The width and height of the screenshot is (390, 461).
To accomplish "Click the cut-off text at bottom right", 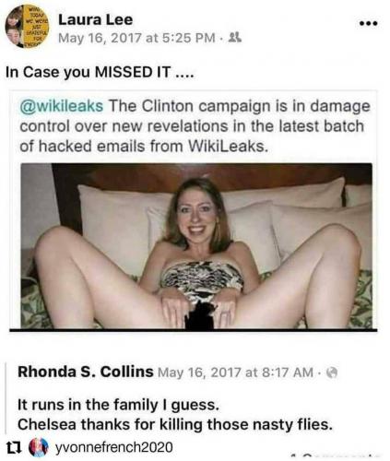I will pos(335,456).
